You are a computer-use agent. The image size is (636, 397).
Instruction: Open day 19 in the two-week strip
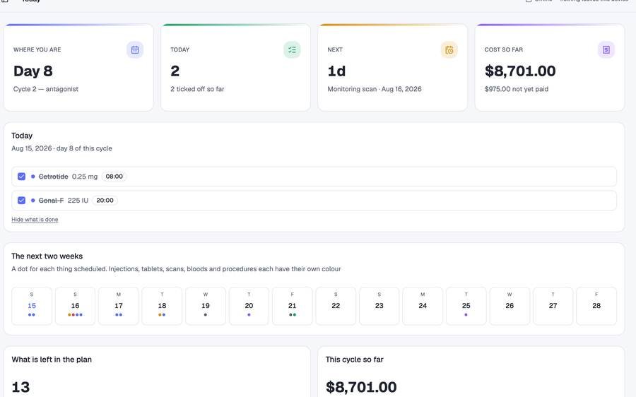(206, 306)
